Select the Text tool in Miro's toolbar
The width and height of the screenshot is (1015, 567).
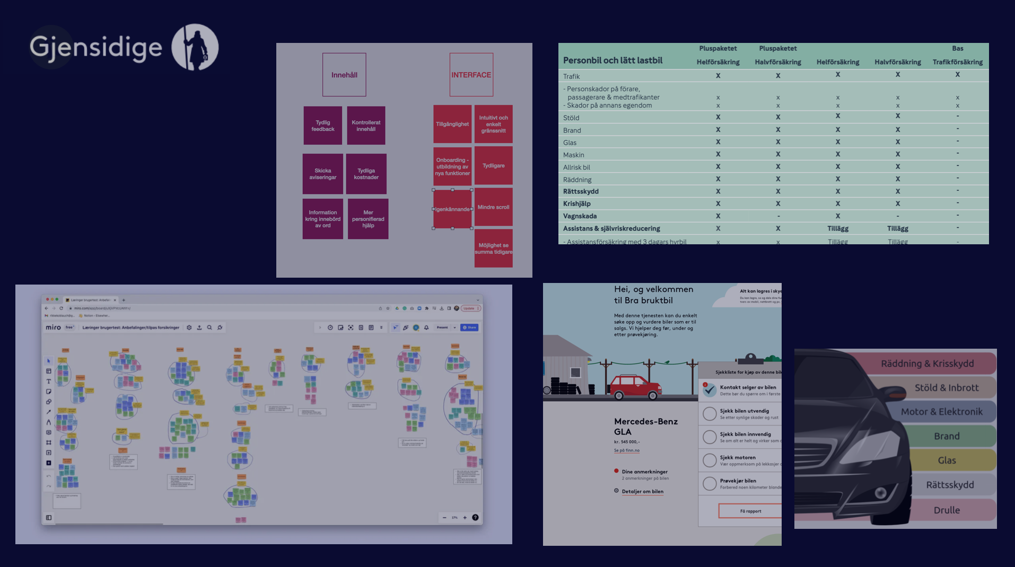tap(49, 382)
